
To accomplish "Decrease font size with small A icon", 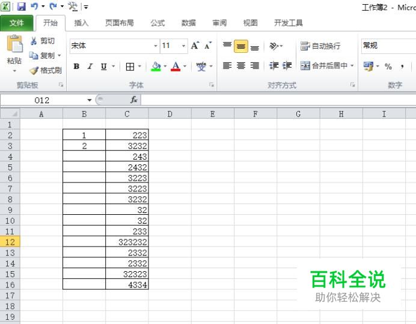I will (x=208, y=46).
